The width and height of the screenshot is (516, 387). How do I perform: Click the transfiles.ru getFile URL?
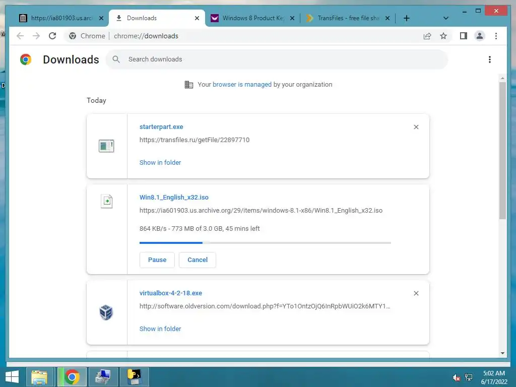[x=195, y=140]
